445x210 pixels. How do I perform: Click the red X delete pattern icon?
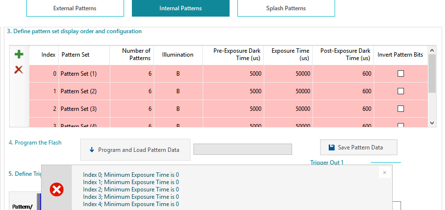19,70
